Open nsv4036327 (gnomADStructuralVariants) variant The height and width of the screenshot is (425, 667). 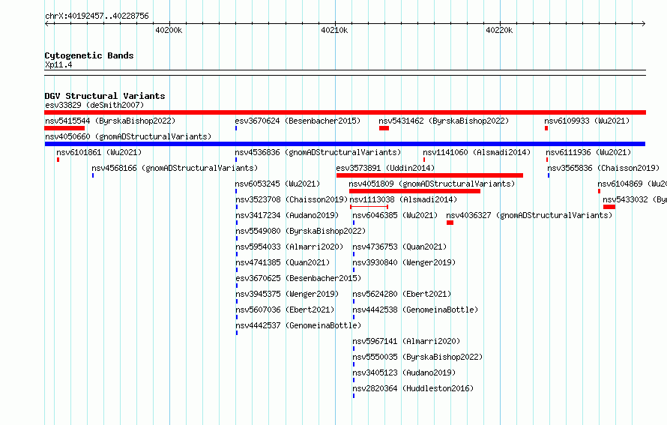tap(529, 215)
